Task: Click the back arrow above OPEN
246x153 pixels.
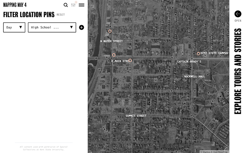Action: (238, 14)
